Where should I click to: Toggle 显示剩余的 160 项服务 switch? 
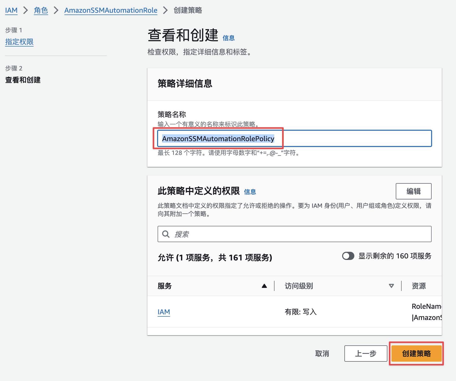[x=348, y=256]
